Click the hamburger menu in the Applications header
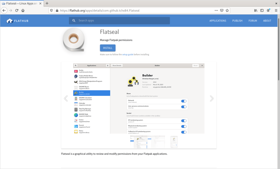The height and width of the screenshot is (169, 280). click(107, 66)
